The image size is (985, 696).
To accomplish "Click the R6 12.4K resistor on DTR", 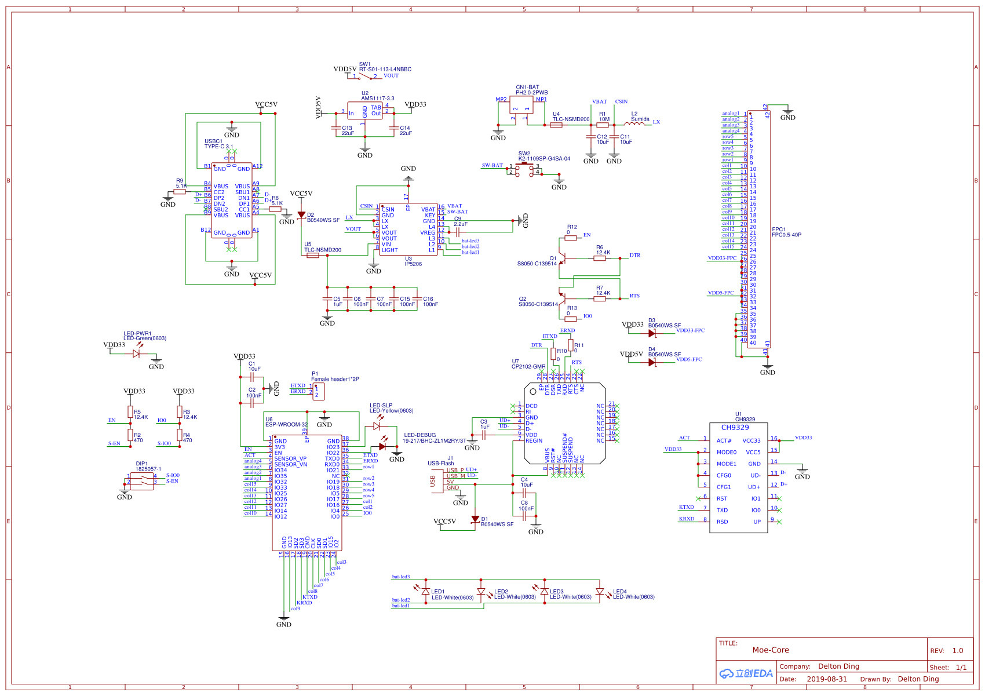I will pos(600,258).
